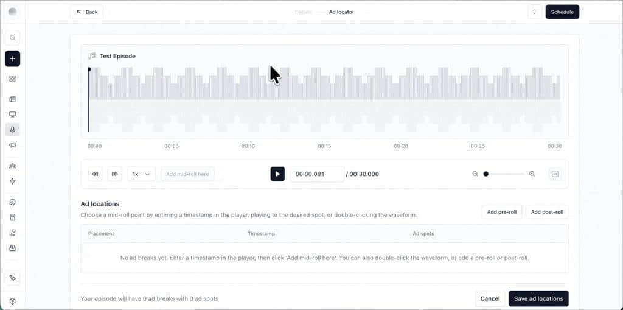This screenshot has width=623, height=310.
Task: Click the Timestamp column header
Action: point(261,234)
